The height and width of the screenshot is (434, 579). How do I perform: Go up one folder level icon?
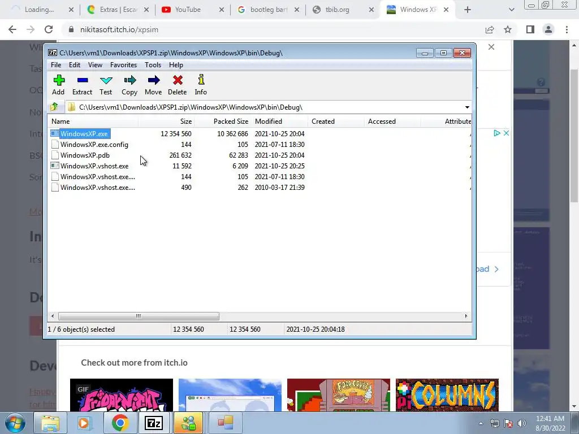coord(54,107)
